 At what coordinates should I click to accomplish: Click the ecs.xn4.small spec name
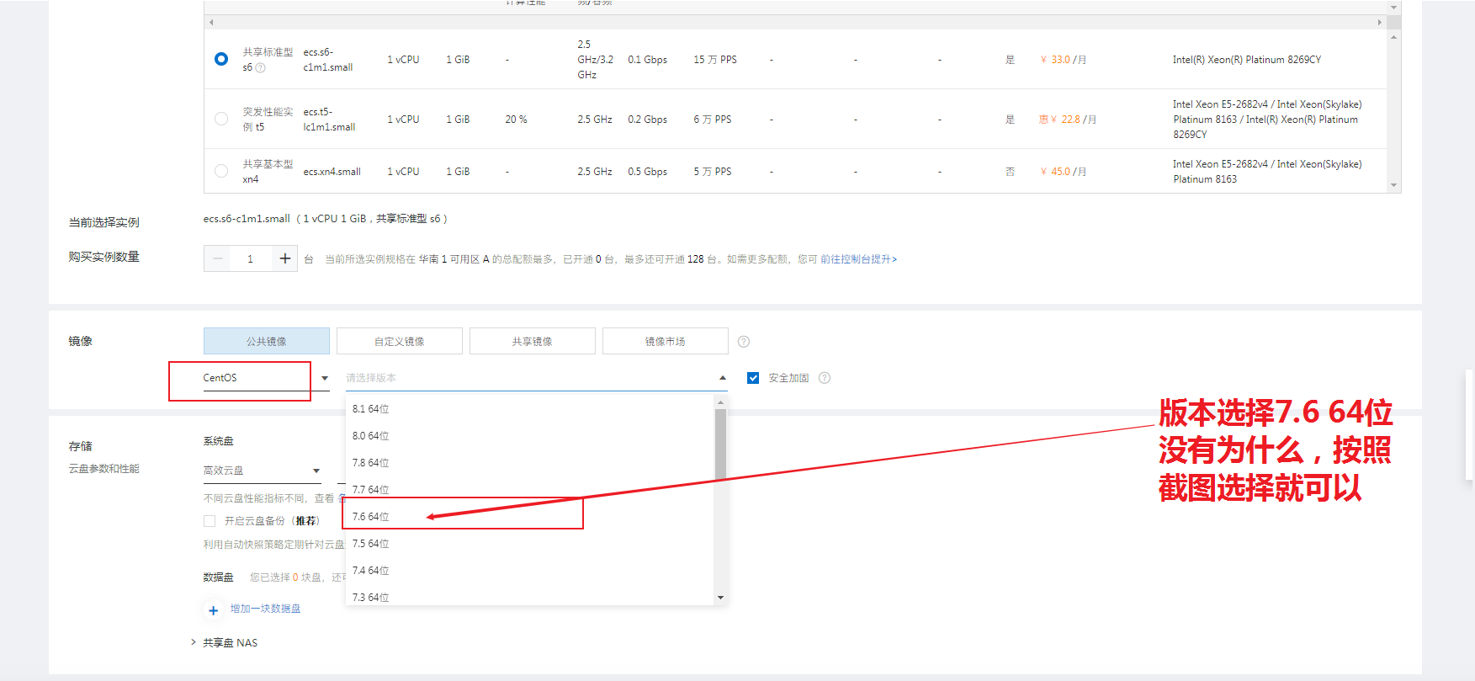point(332,172)
